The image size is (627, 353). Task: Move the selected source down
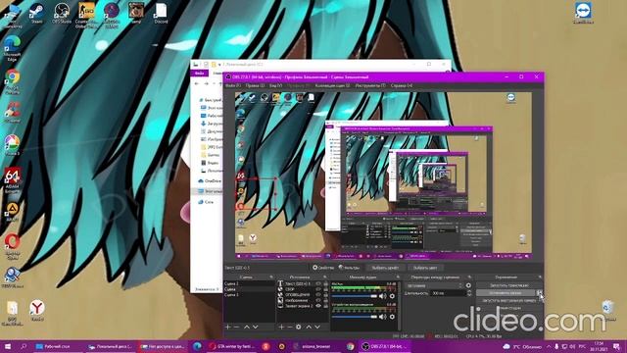click(x=317, y=327)
